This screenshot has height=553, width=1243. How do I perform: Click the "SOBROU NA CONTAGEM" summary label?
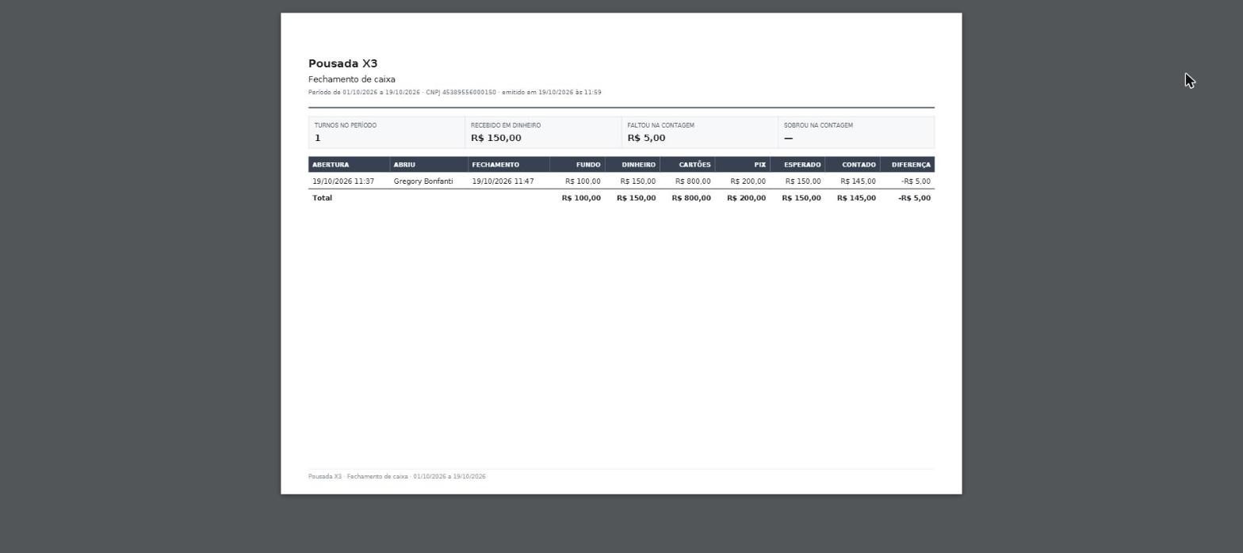(818, 125)
